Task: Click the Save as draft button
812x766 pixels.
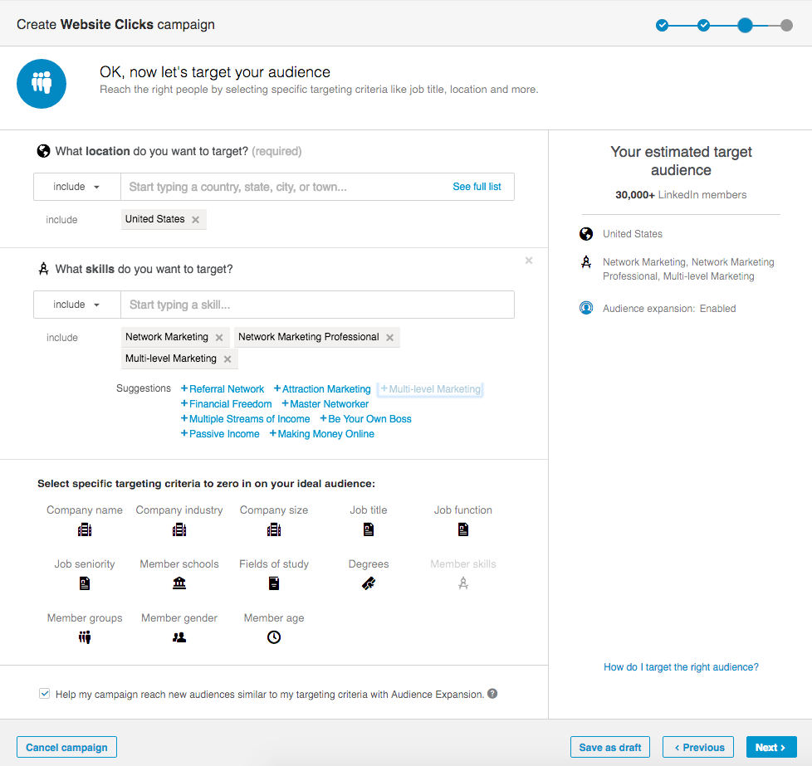Action: coord(610,748)
